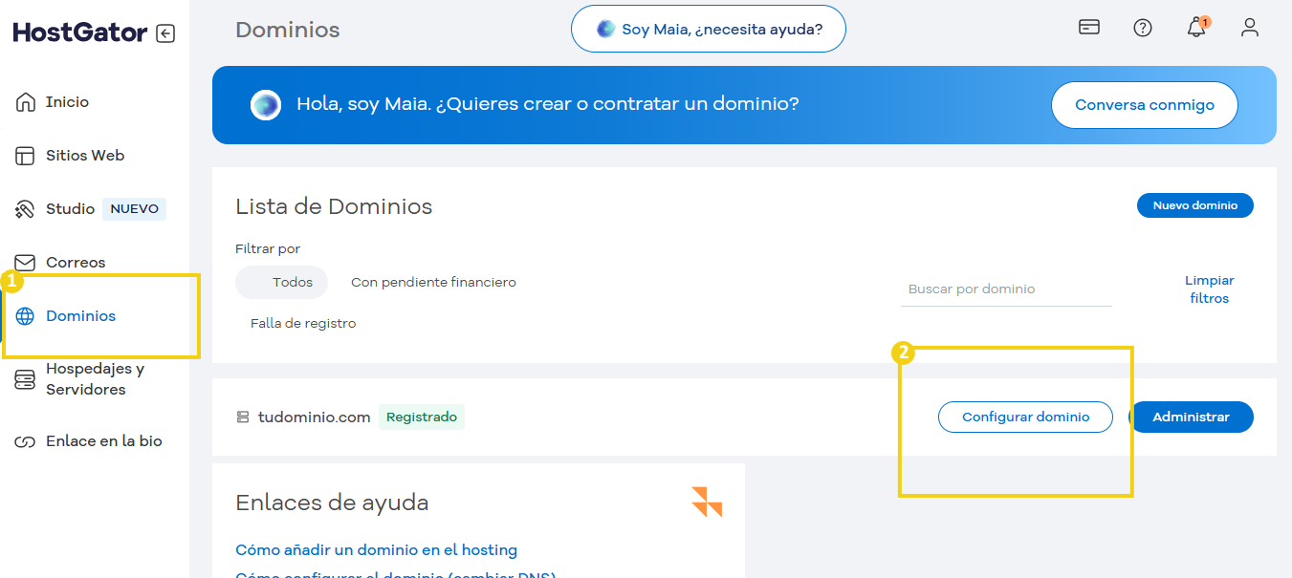Image resolution: width=1292 pixels, height=578 pixels.
Task: Click the Lista de Dominios heading
Action: (x=334, y=206)
